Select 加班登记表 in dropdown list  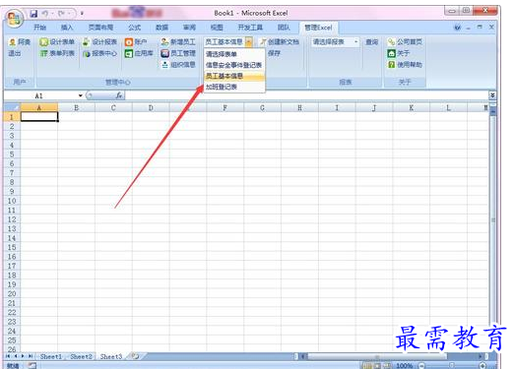(x=234, y=87)
